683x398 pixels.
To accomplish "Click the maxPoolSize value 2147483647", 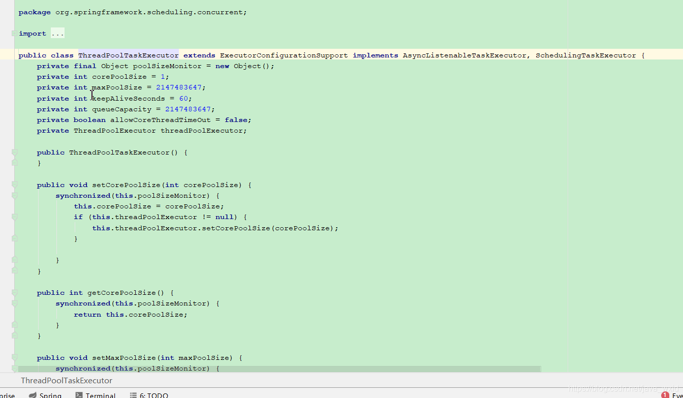I will (x=179, y=87).
